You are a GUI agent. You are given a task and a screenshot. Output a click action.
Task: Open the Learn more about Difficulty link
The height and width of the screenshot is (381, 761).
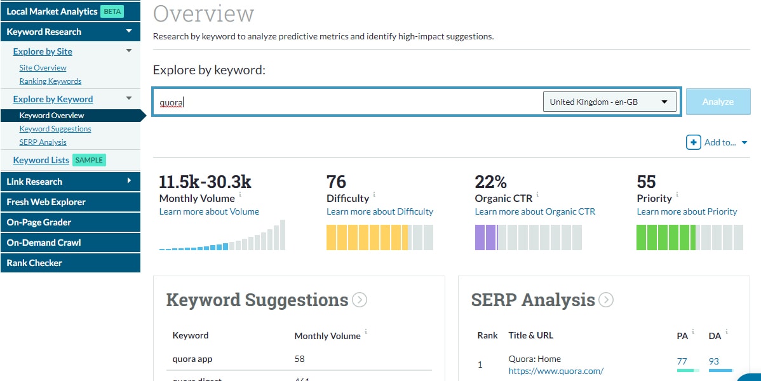pos(379,211)
